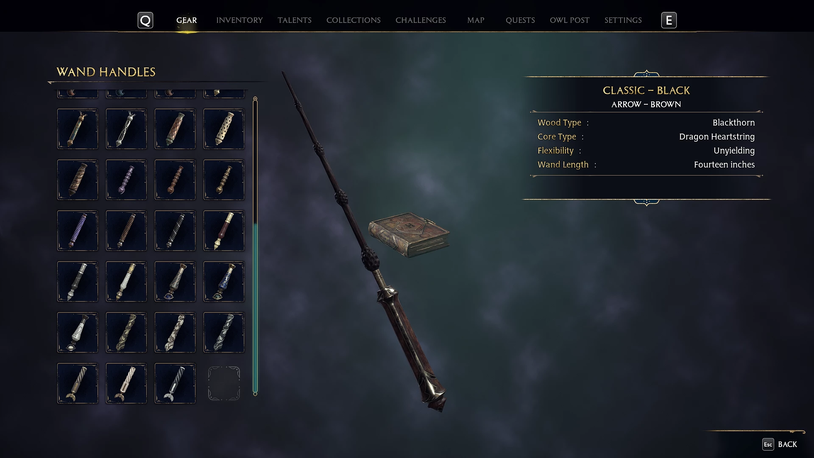
Task: Open the Inventory tab
Action: point(240,20)
